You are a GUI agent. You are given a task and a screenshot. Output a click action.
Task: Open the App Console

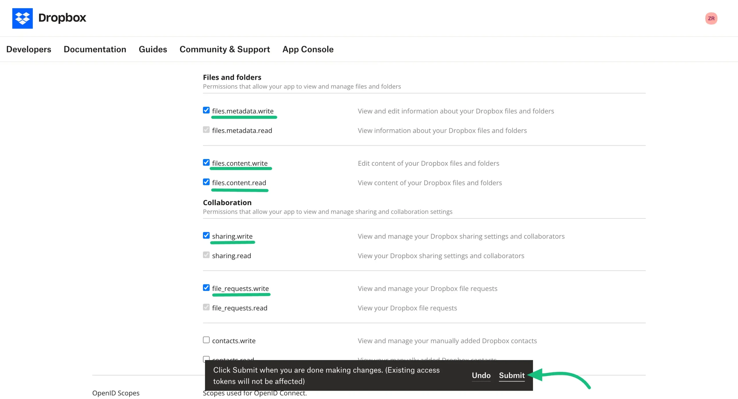point(308,49)
